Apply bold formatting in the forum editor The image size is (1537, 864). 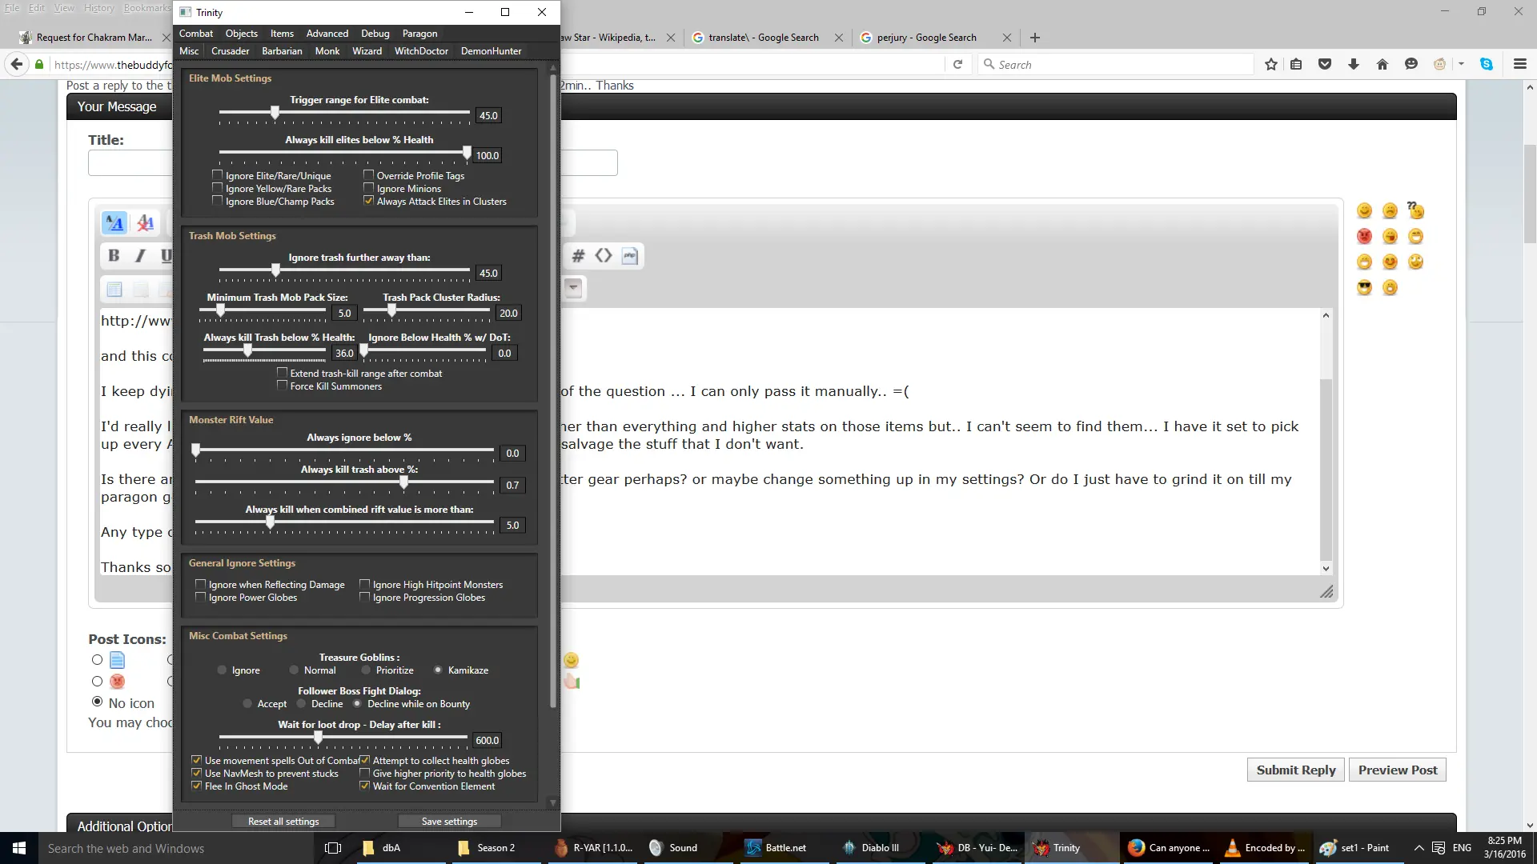pos(114,256)
